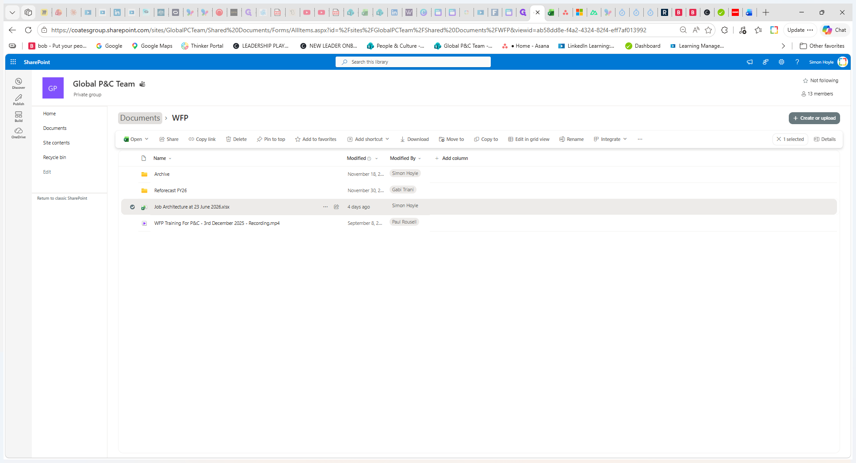Click the Documents breadcrumb
856x463 pixels.
[x=140, y=118]
